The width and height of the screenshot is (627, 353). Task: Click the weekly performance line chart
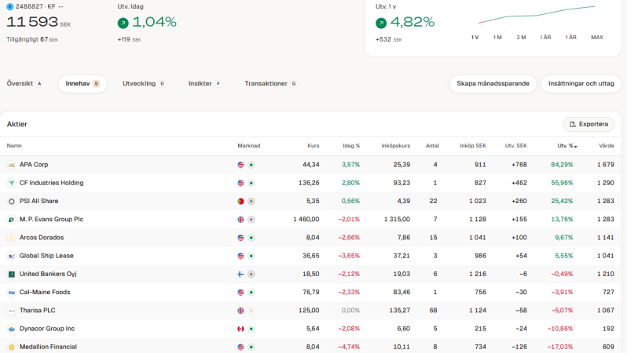point(537,16)
